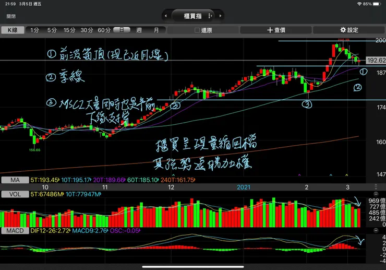The height and width of the screenshot is (270, 386).
Task: Switch to 60分 timeframe
Action: 104,30
